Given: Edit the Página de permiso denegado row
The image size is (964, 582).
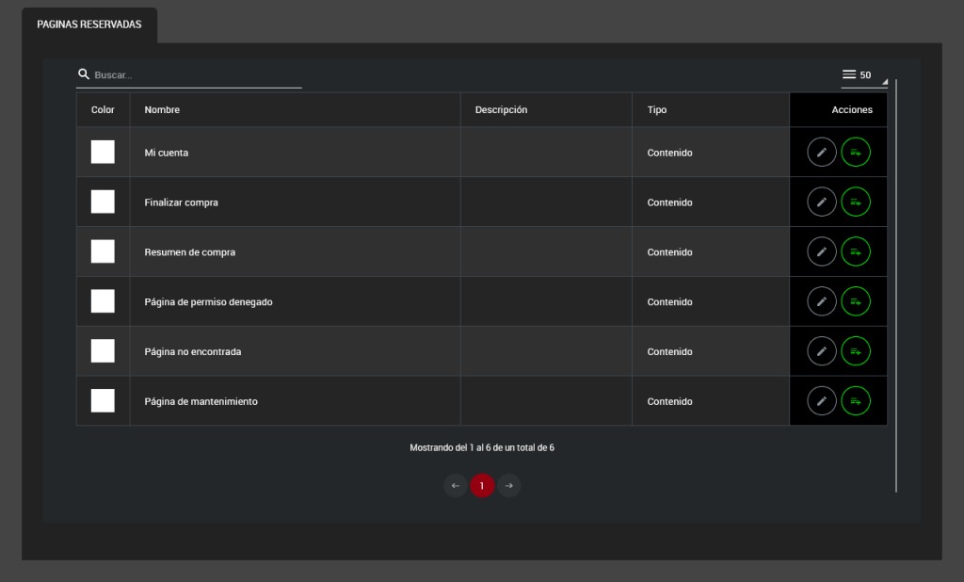Looking at the screenshot, I should [821, 301].
